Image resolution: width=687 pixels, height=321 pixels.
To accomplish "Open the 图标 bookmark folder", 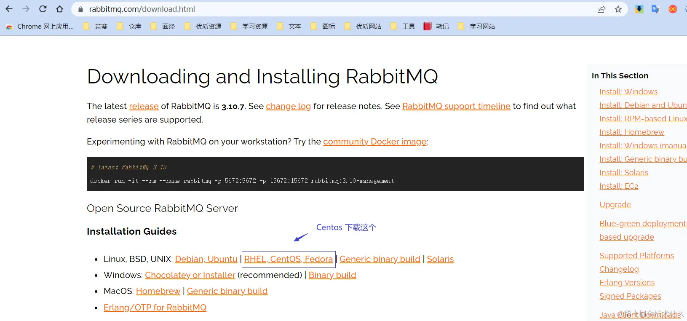I will point(323,26).
